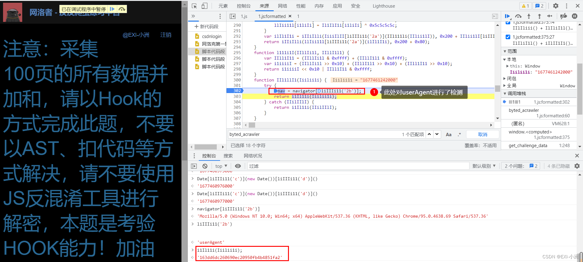This screenshot has width=583, height=262.
Task: Open the 默认级别 log level dropdown
Action: coord(484,166)
